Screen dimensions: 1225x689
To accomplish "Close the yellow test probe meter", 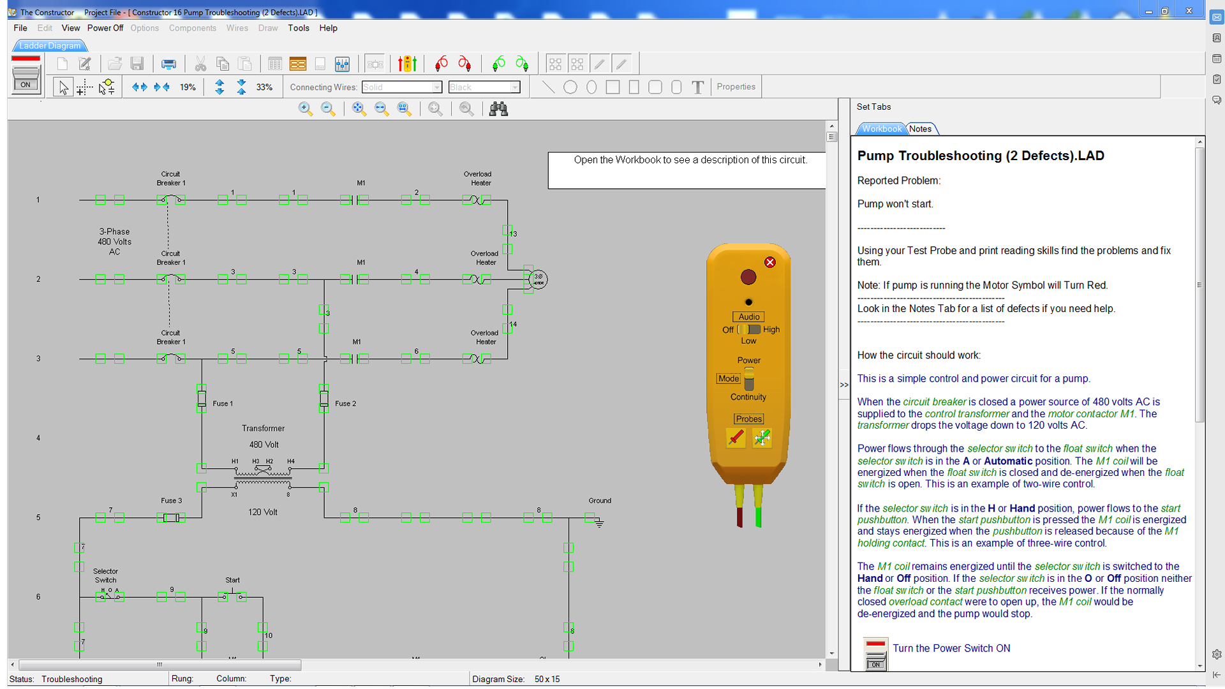I will point(770,262).
